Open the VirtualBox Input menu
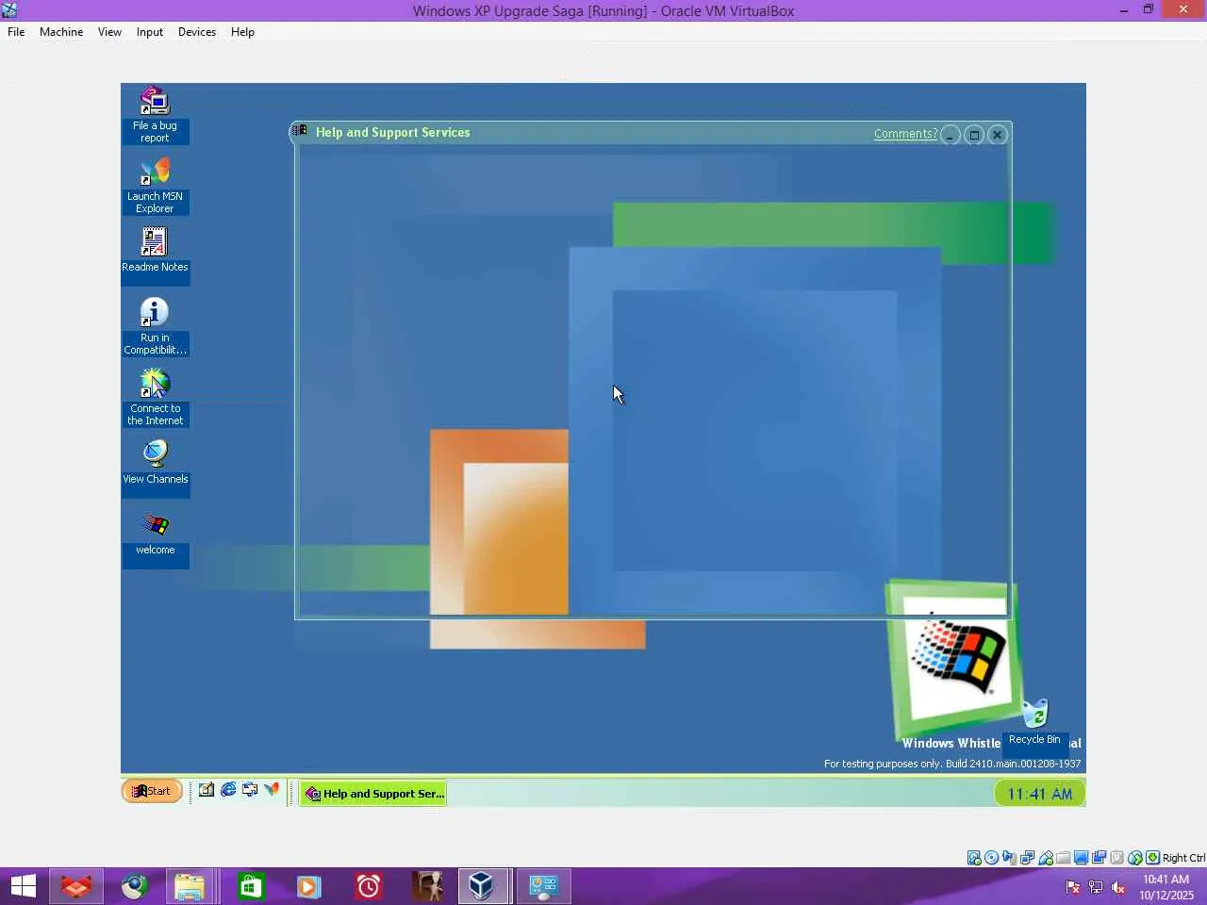Viewport: 1207px width, 905px height. (x=150, y=32)
